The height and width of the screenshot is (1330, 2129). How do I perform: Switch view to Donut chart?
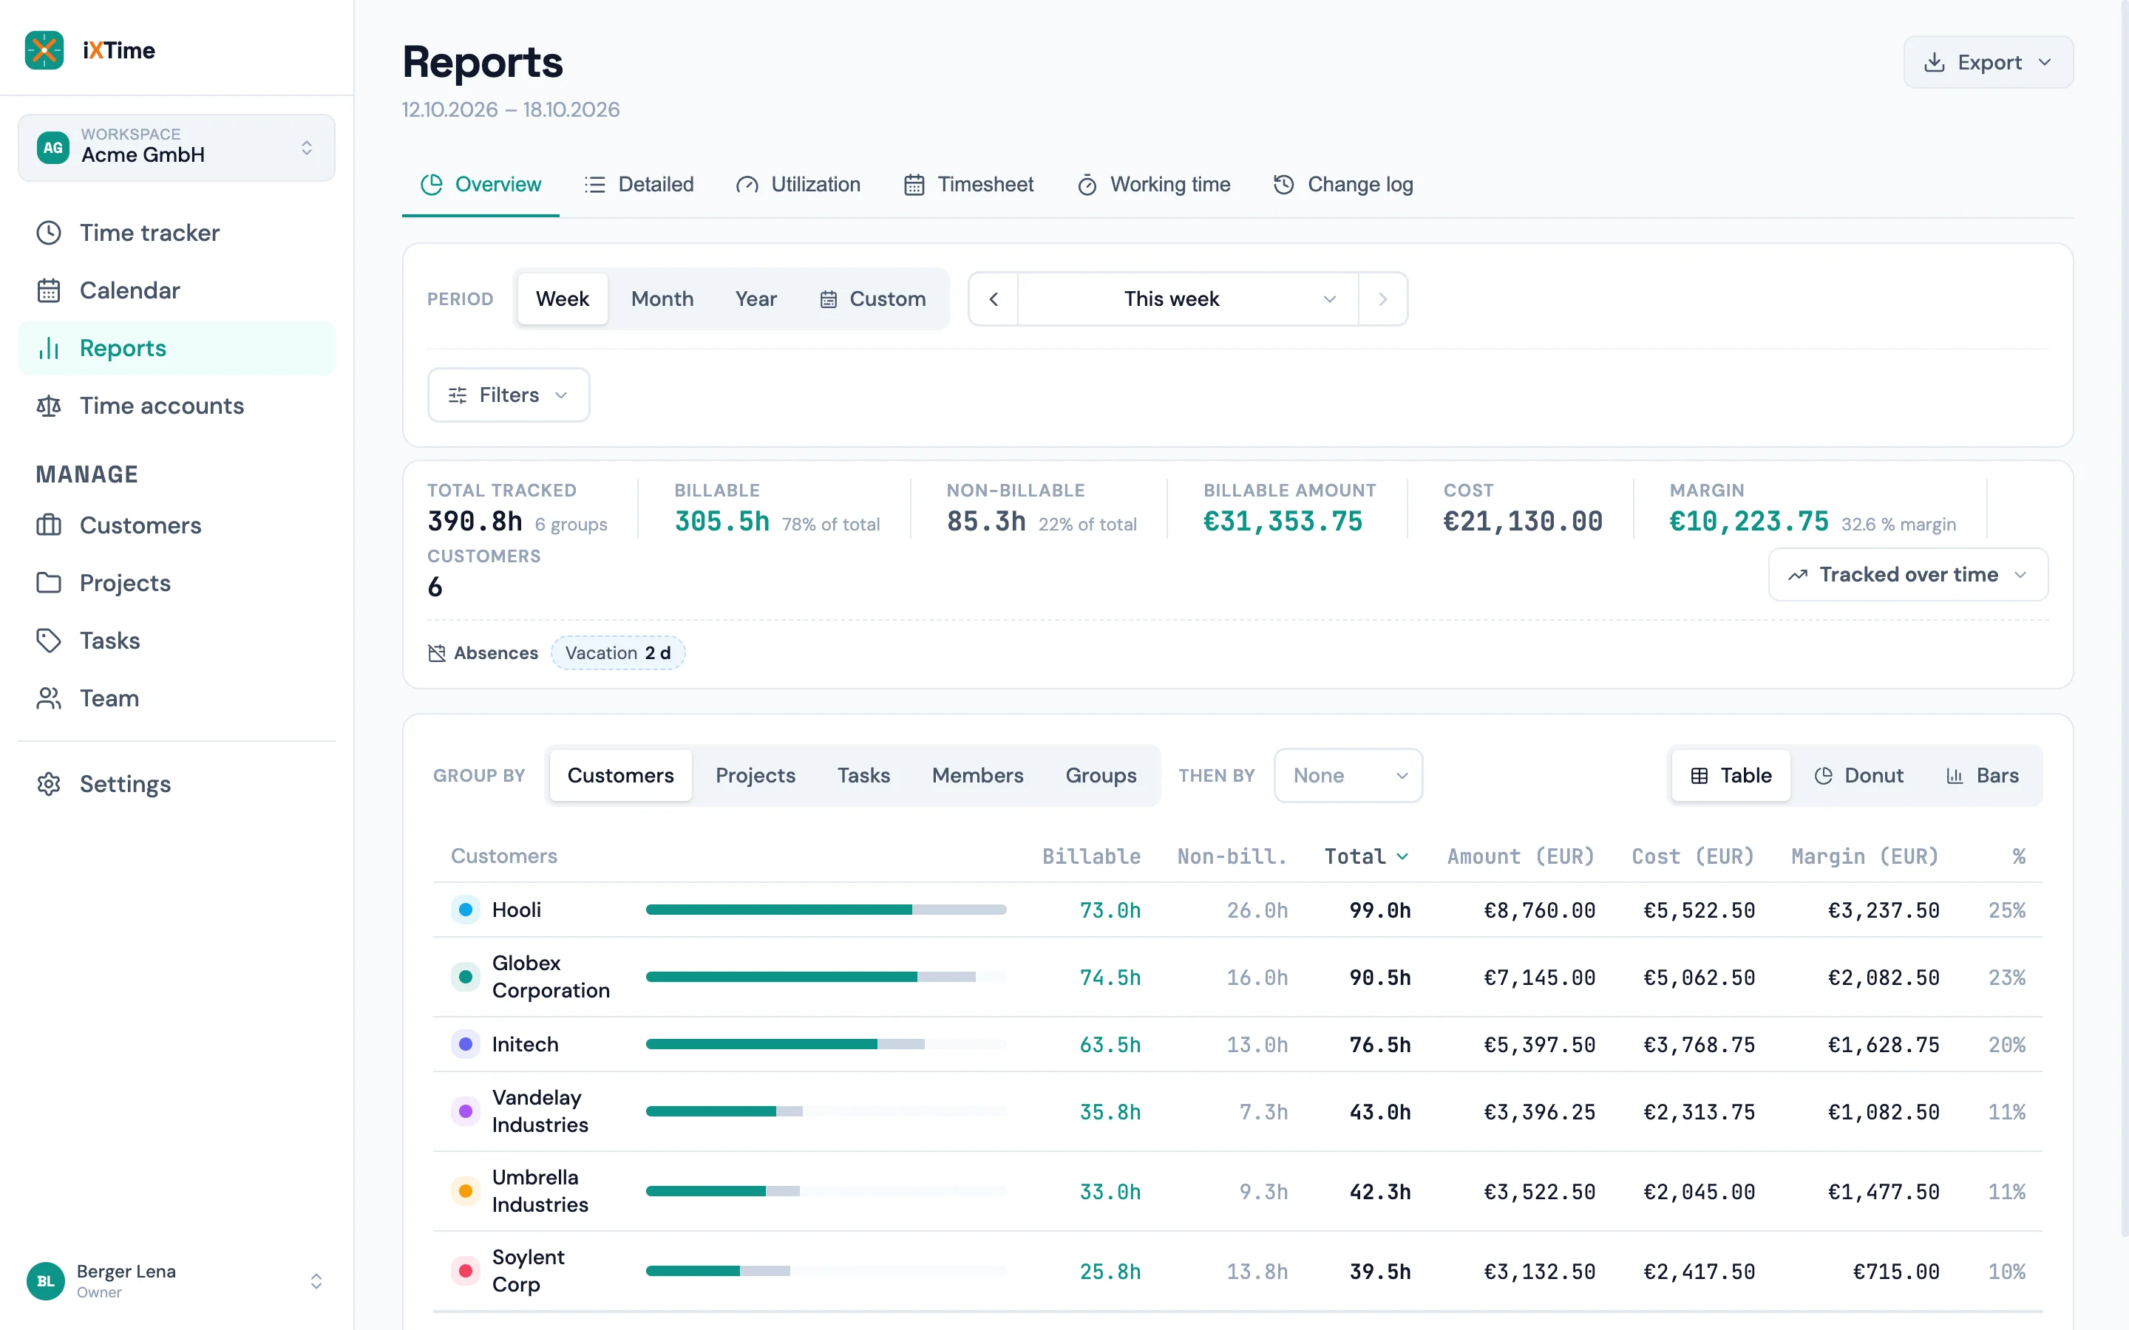pos(1859,776)
